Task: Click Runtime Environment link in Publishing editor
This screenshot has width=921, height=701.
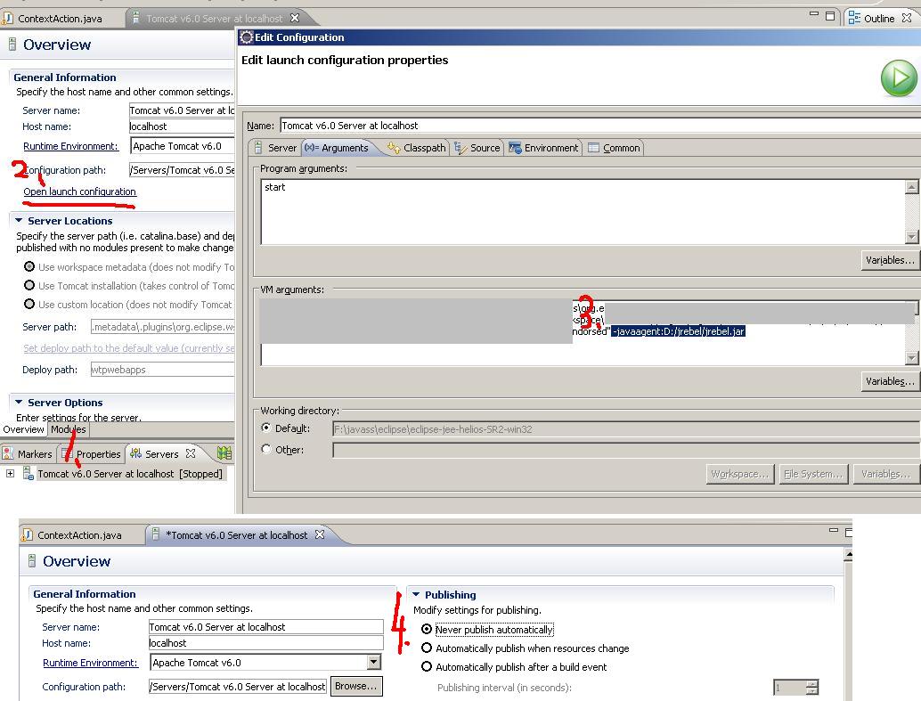Action: coord(90,663)
